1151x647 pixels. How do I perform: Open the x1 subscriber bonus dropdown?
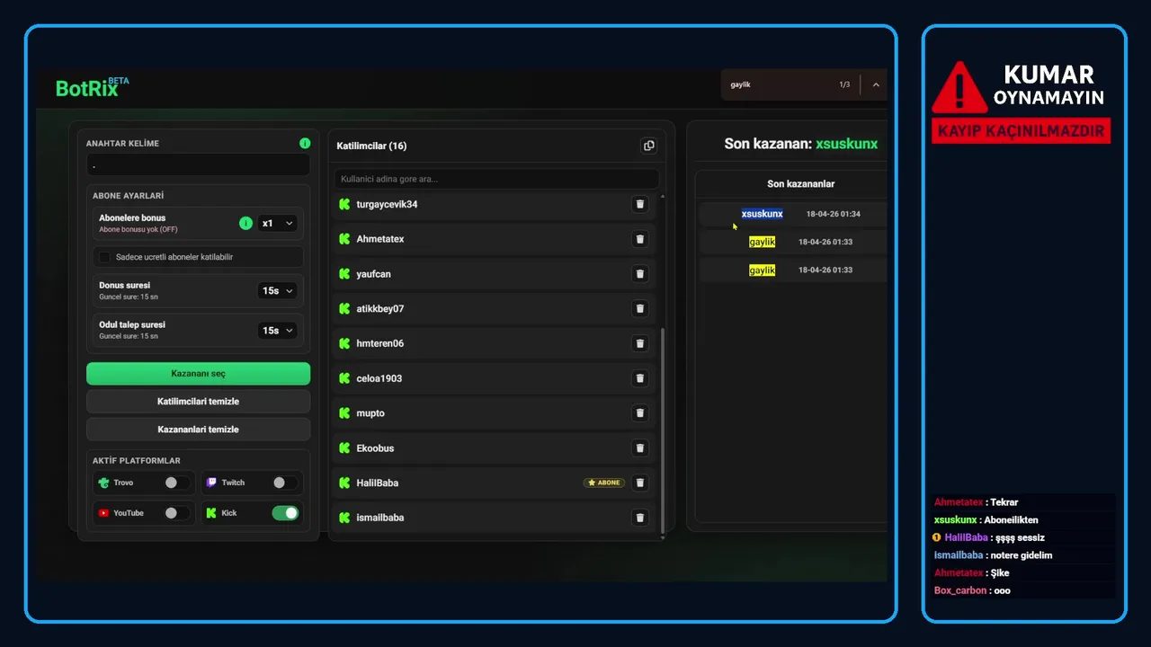pos(277,223)
